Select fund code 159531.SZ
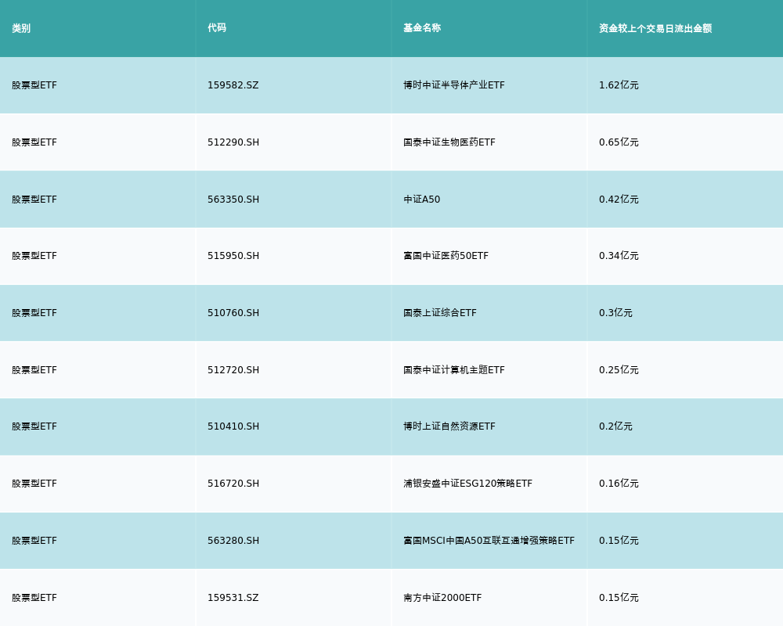 233,598
